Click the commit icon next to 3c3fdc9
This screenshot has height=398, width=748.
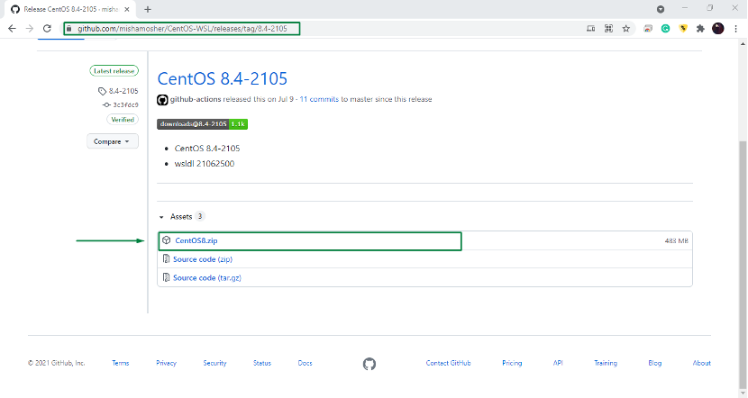point(106,104)
